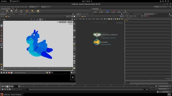The height and width of the screenshot is (96, 172).
Task: Open the Windows menu
Action: pos(17,7)
